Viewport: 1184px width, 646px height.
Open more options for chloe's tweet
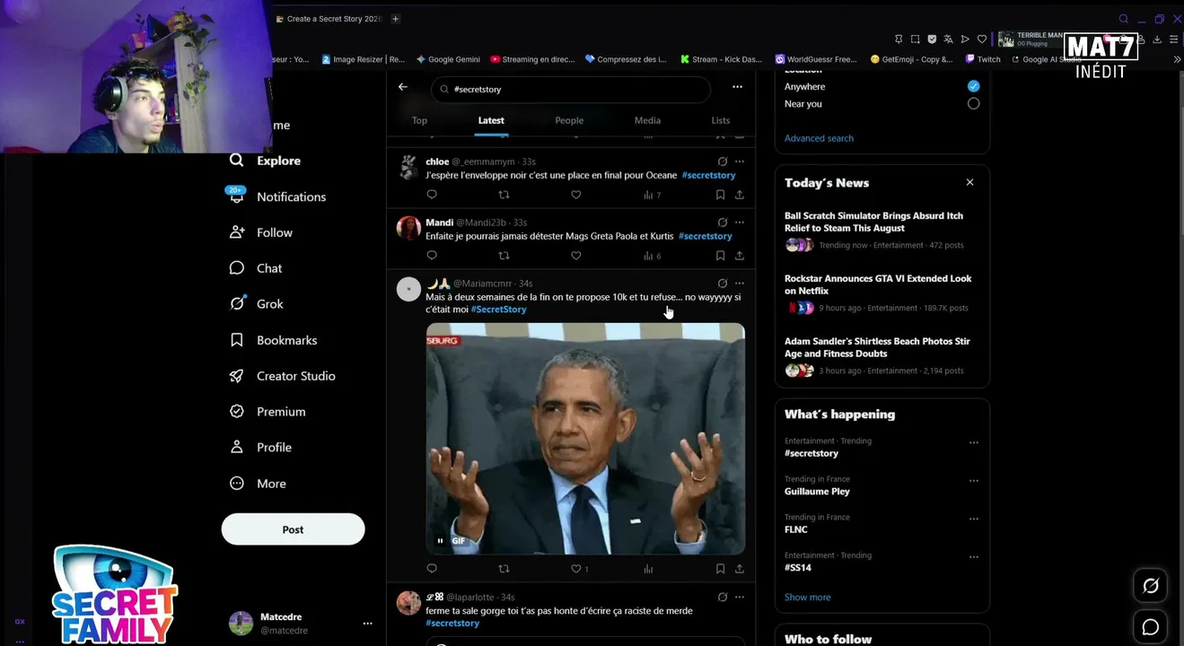pos(740,161)
